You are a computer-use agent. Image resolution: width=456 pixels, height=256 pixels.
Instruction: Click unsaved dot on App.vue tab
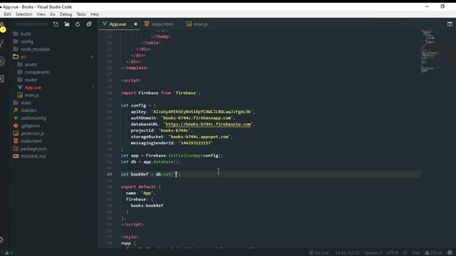coord(135,24)
